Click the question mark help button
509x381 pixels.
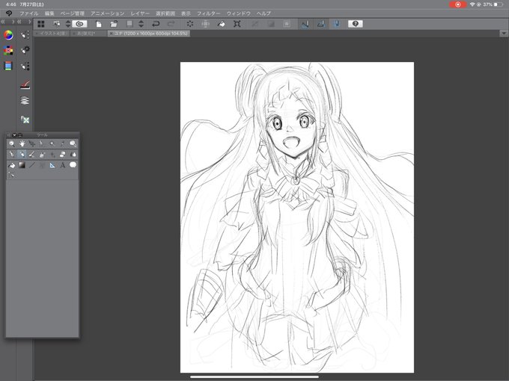click(x=356, y=24)
